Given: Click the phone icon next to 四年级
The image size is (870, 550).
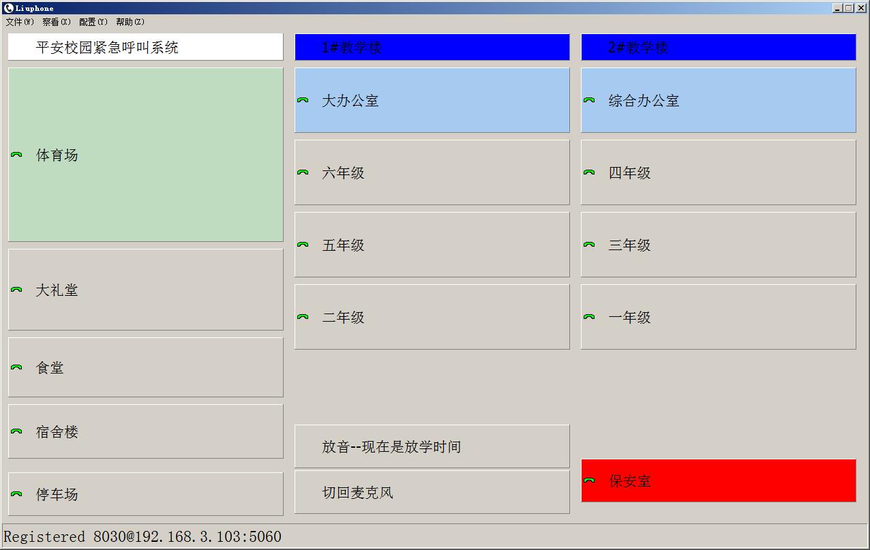Looking at the screenshot, I should (589, 172).
